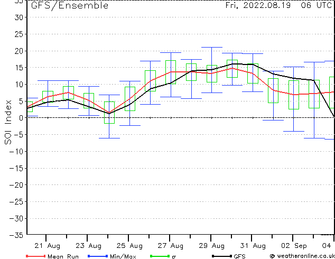Click the 02 Sep x-axis label

coord(294,246)
